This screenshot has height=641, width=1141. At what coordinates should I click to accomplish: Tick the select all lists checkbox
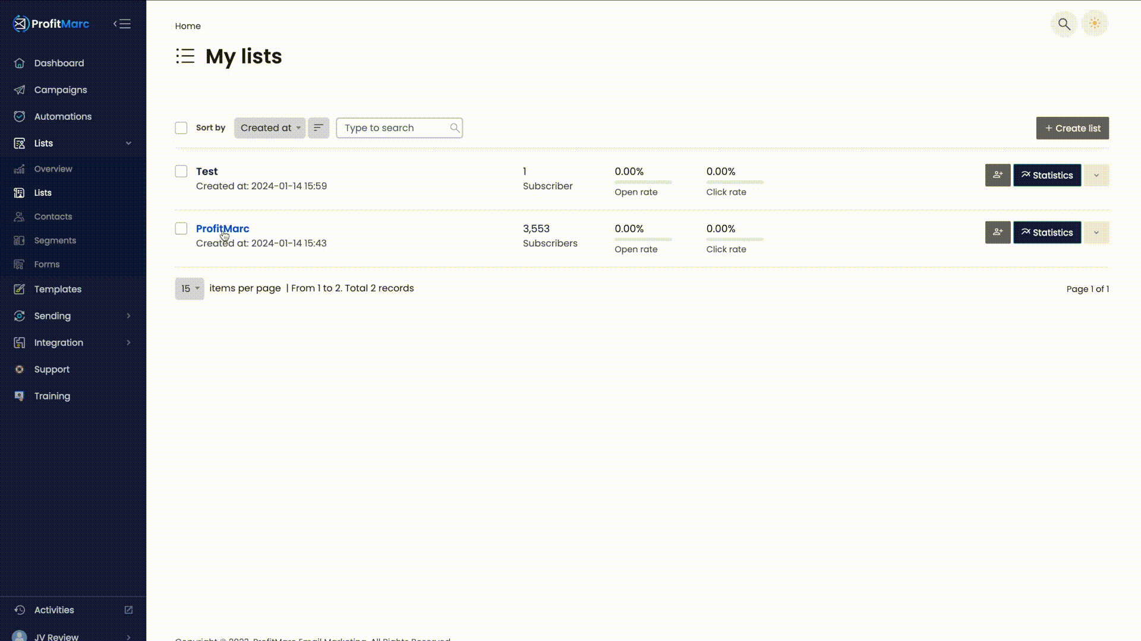click(181, 128)
